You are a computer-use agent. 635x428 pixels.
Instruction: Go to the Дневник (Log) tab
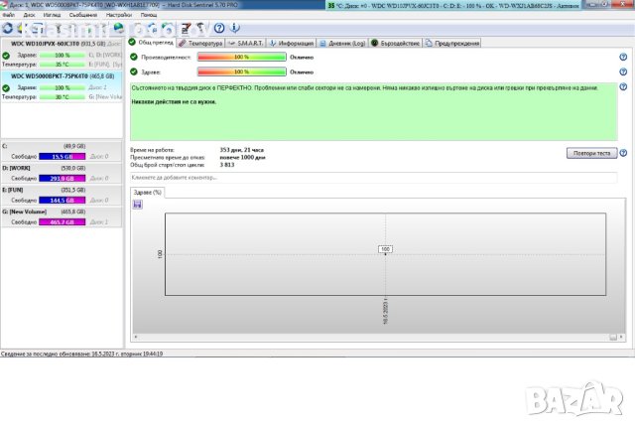343,44
